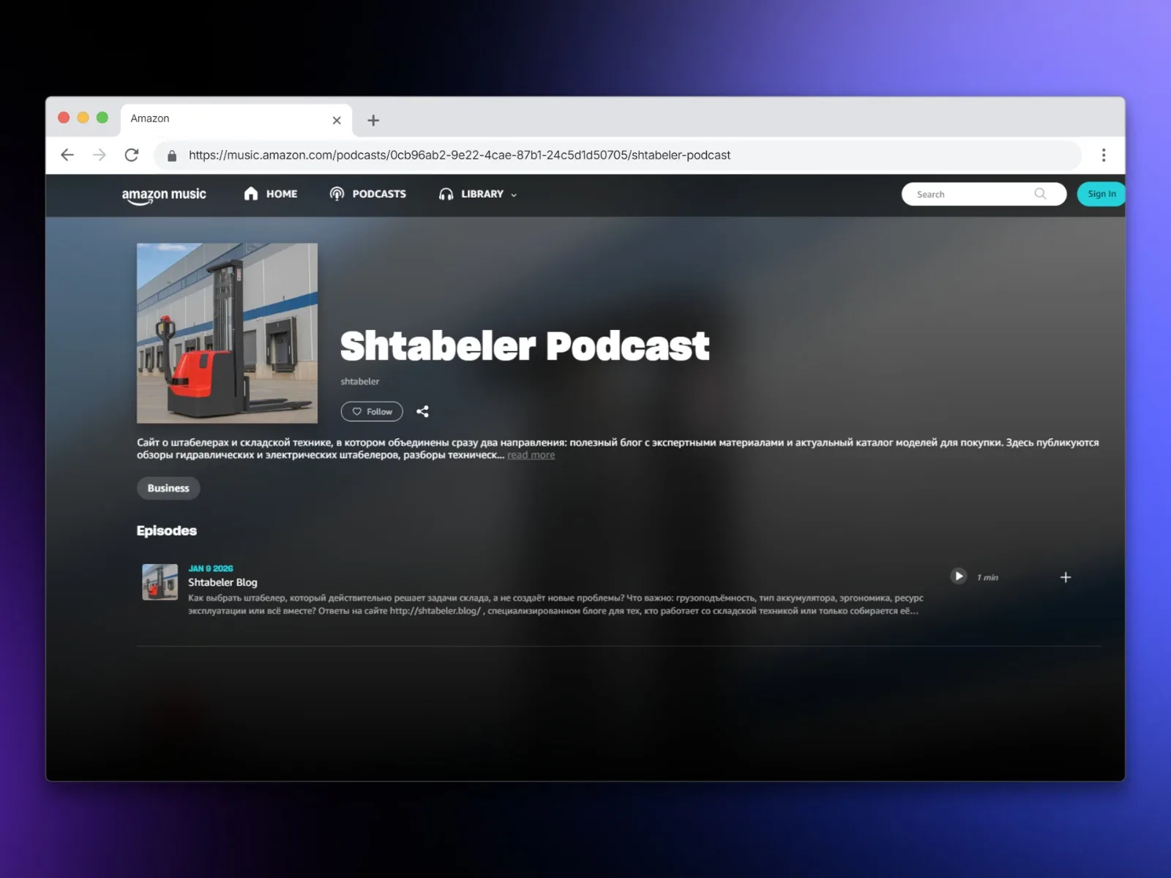Expand the Library dropdown menu
Image resolution: width=1171 pixels, height=878 pixels.
[478, 194]
